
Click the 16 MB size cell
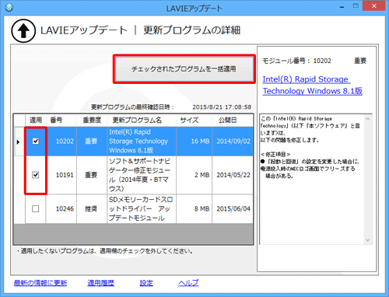(x=194, y=142)
